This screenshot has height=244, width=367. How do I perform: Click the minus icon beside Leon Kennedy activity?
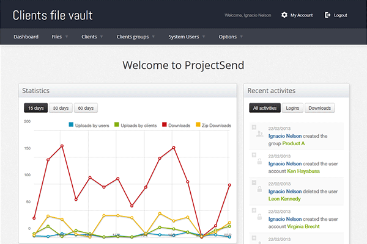254,182
